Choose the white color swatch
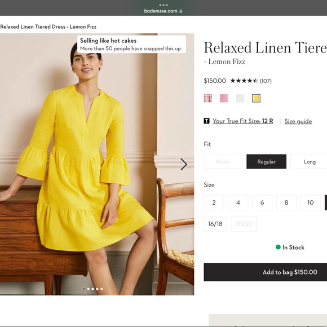 (240, 98)
